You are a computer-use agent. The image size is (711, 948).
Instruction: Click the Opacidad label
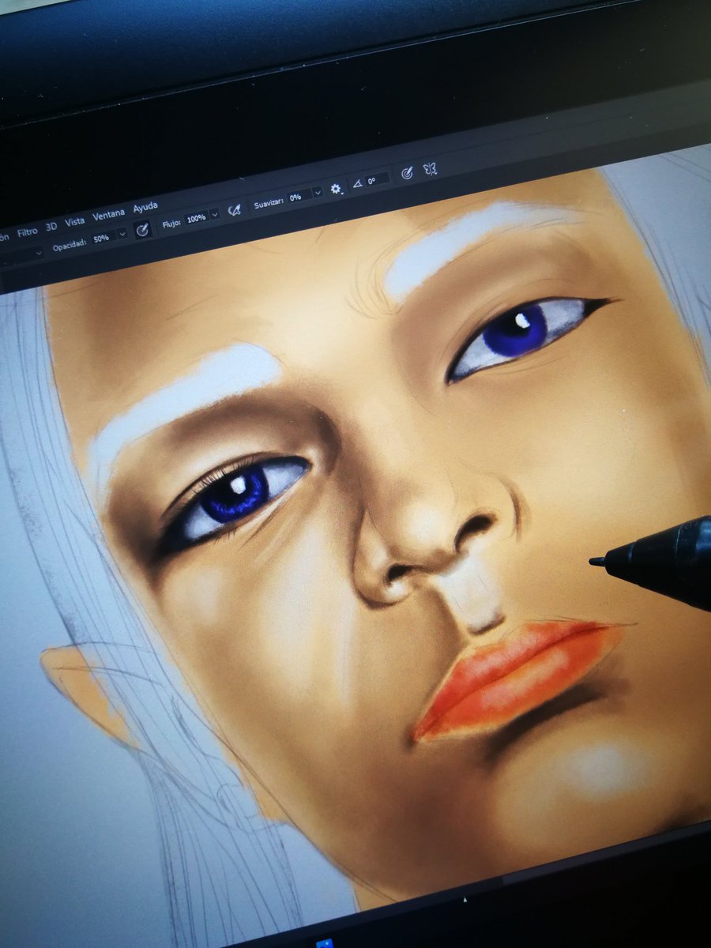coord(69,245)
